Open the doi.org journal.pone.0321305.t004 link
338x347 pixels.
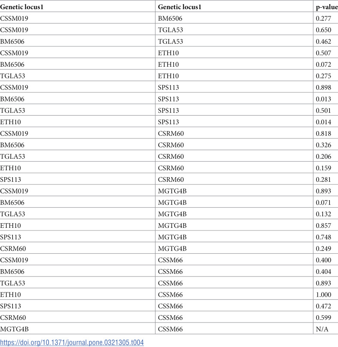(x=72, y=342)
